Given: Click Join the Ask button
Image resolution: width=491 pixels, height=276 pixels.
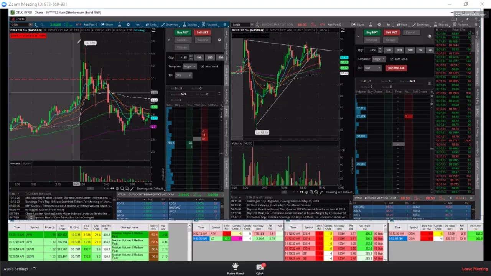Looking at the screenshot, I should coord(396,68).
